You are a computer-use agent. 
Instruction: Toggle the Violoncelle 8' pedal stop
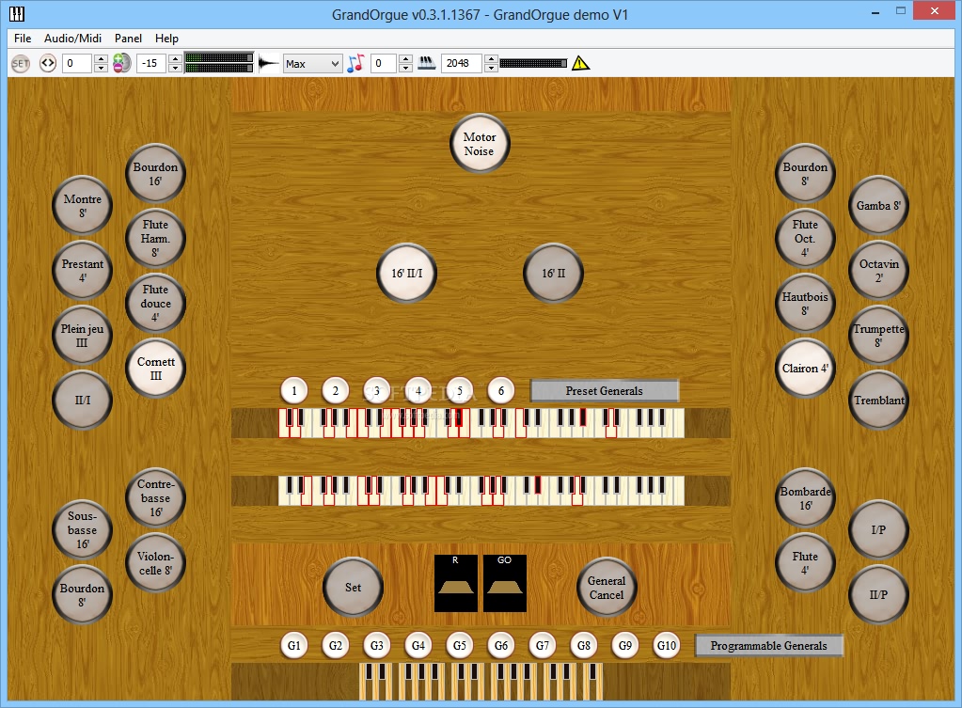pos(155,562)
